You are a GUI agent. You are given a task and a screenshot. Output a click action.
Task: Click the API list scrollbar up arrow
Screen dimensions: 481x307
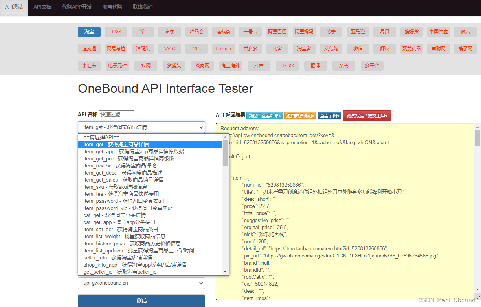click(x=226, y=137)
